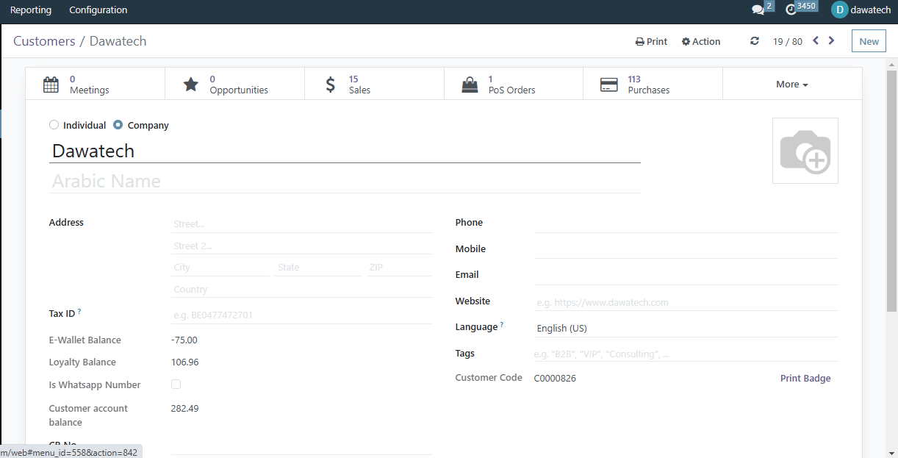Click the Street address field
The image size is (898, 458).
coord(301,224)
